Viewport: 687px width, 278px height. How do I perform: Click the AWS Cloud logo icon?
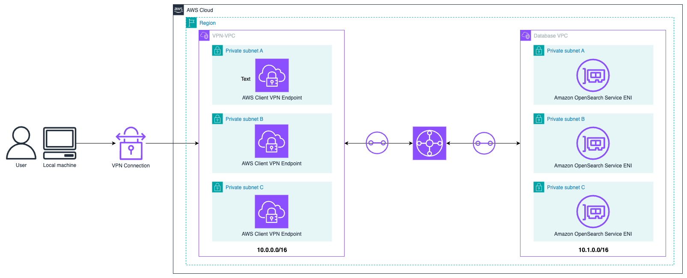click(x=178, y=10)
